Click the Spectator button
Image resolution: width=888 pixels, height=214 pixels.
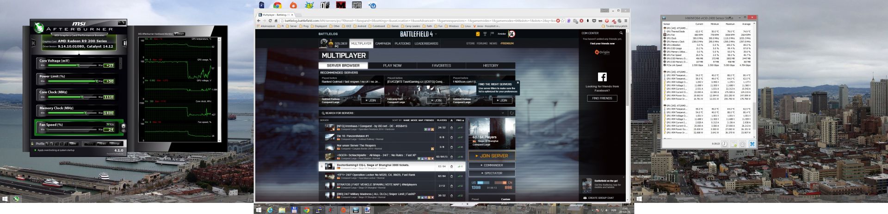[x=492, y=173]
